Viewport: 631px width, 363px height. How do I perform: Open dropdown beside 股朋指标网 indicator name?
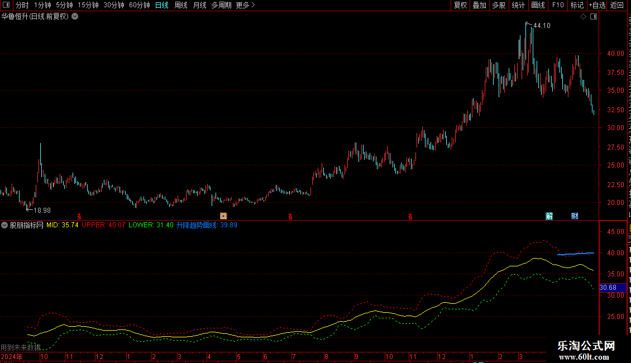point(4,226)
